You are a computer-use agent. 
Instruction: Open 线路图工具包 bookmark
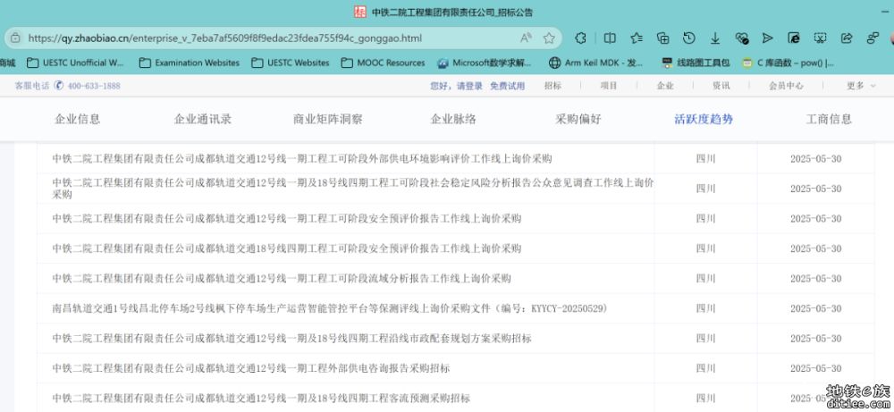(695, 63)
